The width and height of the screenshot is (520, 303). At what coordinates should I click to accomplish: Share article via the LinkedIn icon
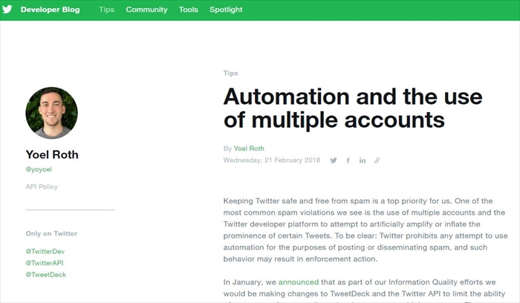click(363, 160)
